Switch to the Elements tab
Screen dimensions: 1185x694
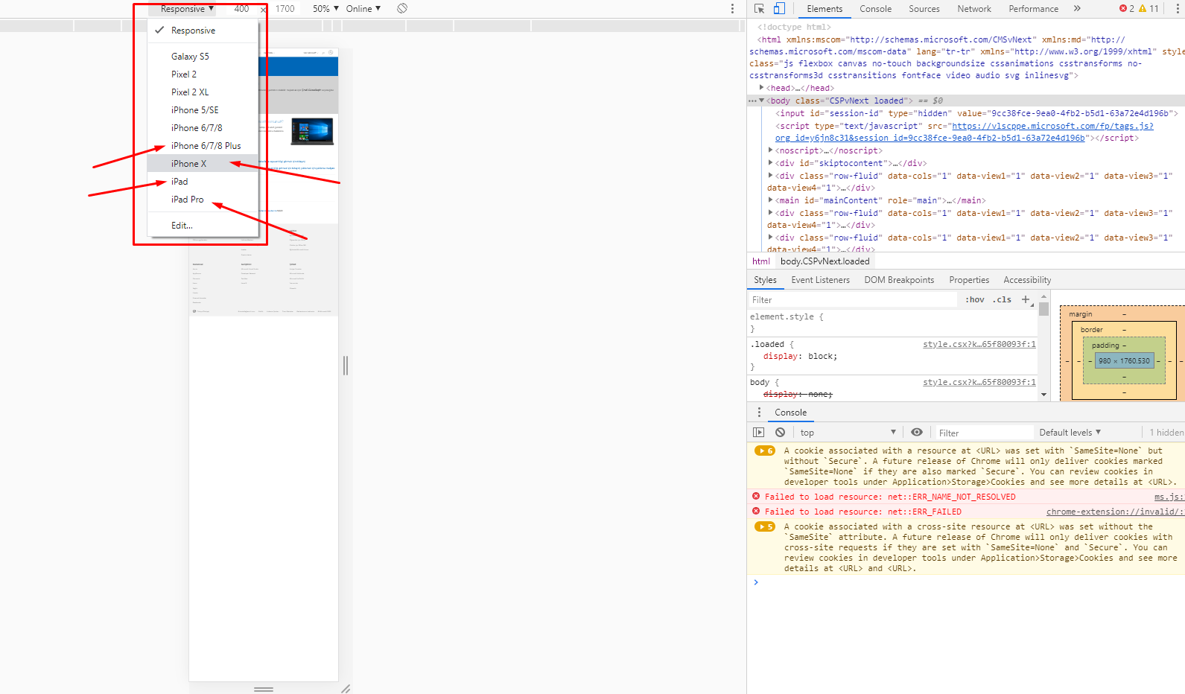(x=825, y=9)
